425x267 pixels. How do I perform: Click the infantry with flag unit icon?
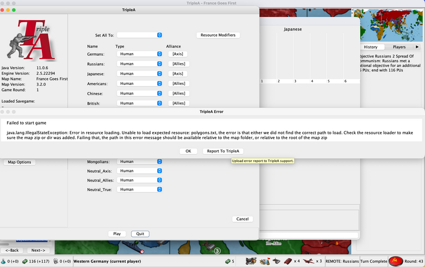click(x=265, y=261)
